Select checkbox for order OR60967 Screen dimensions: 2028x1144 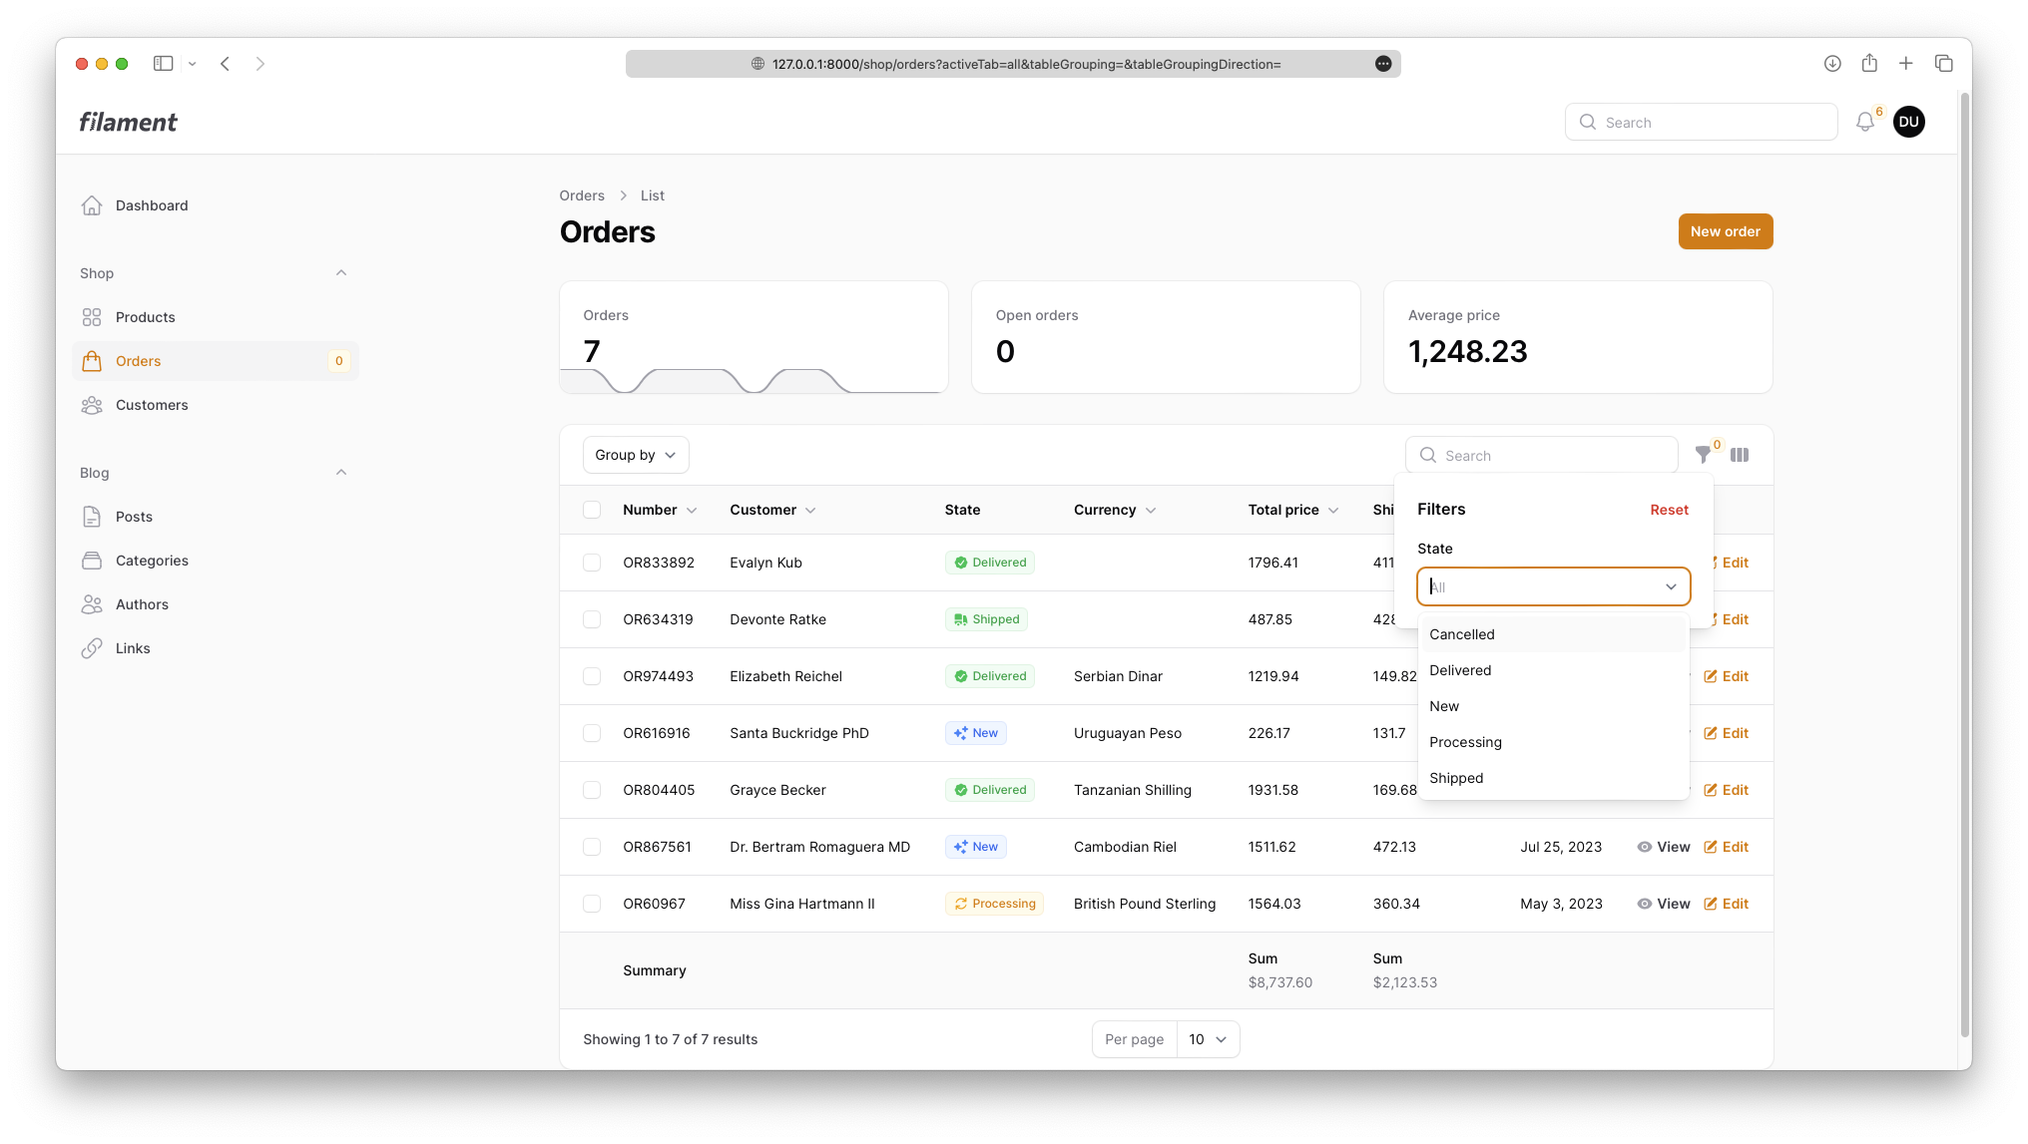point(592,904)
